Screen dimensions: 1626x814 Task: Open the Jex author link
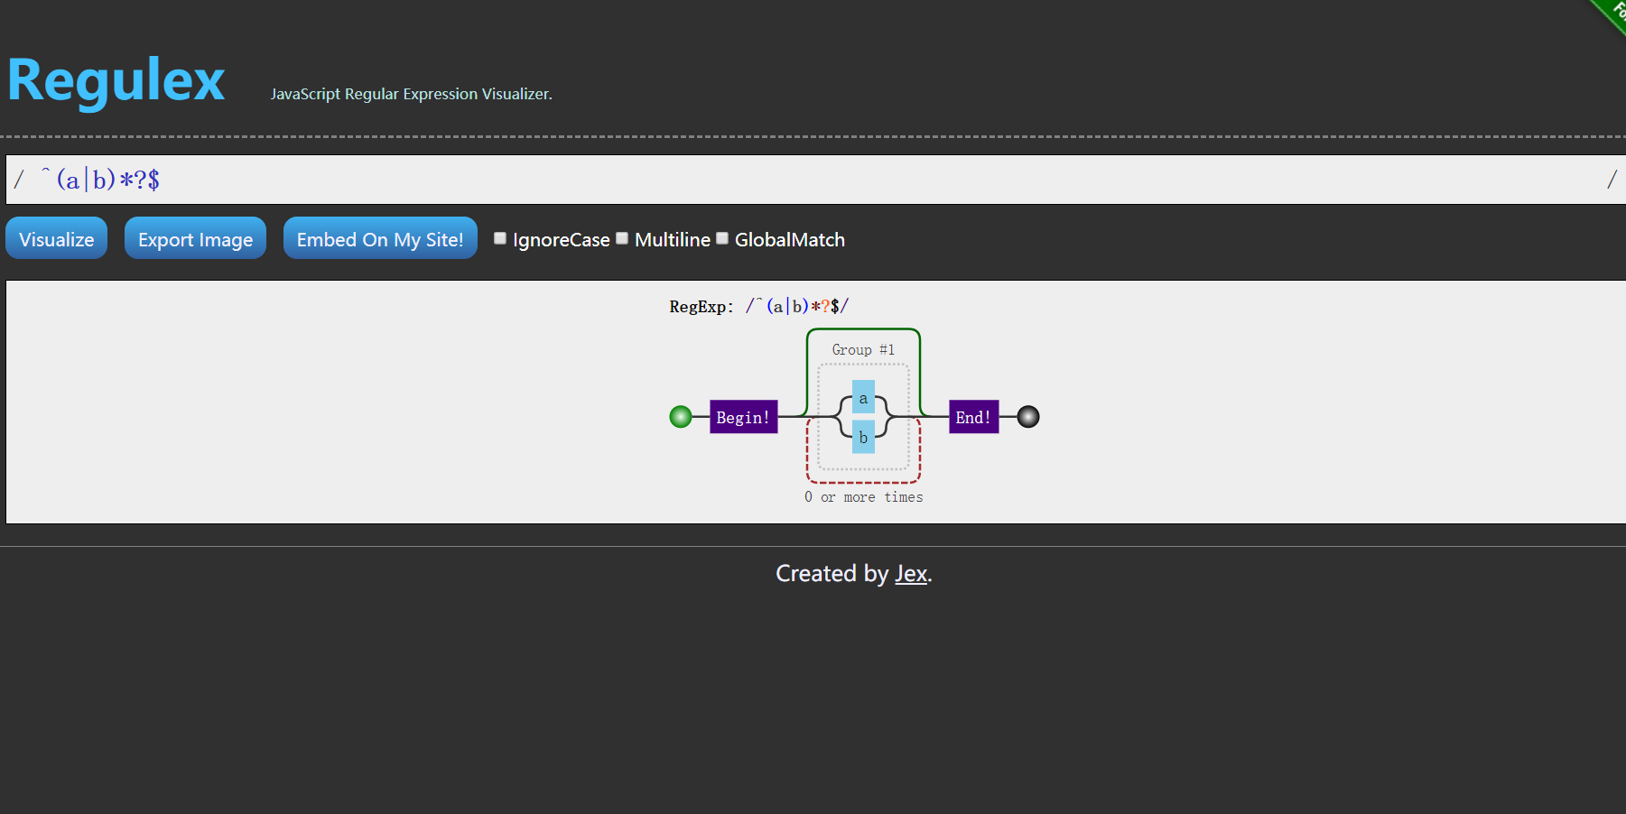[x=910, y=574]
